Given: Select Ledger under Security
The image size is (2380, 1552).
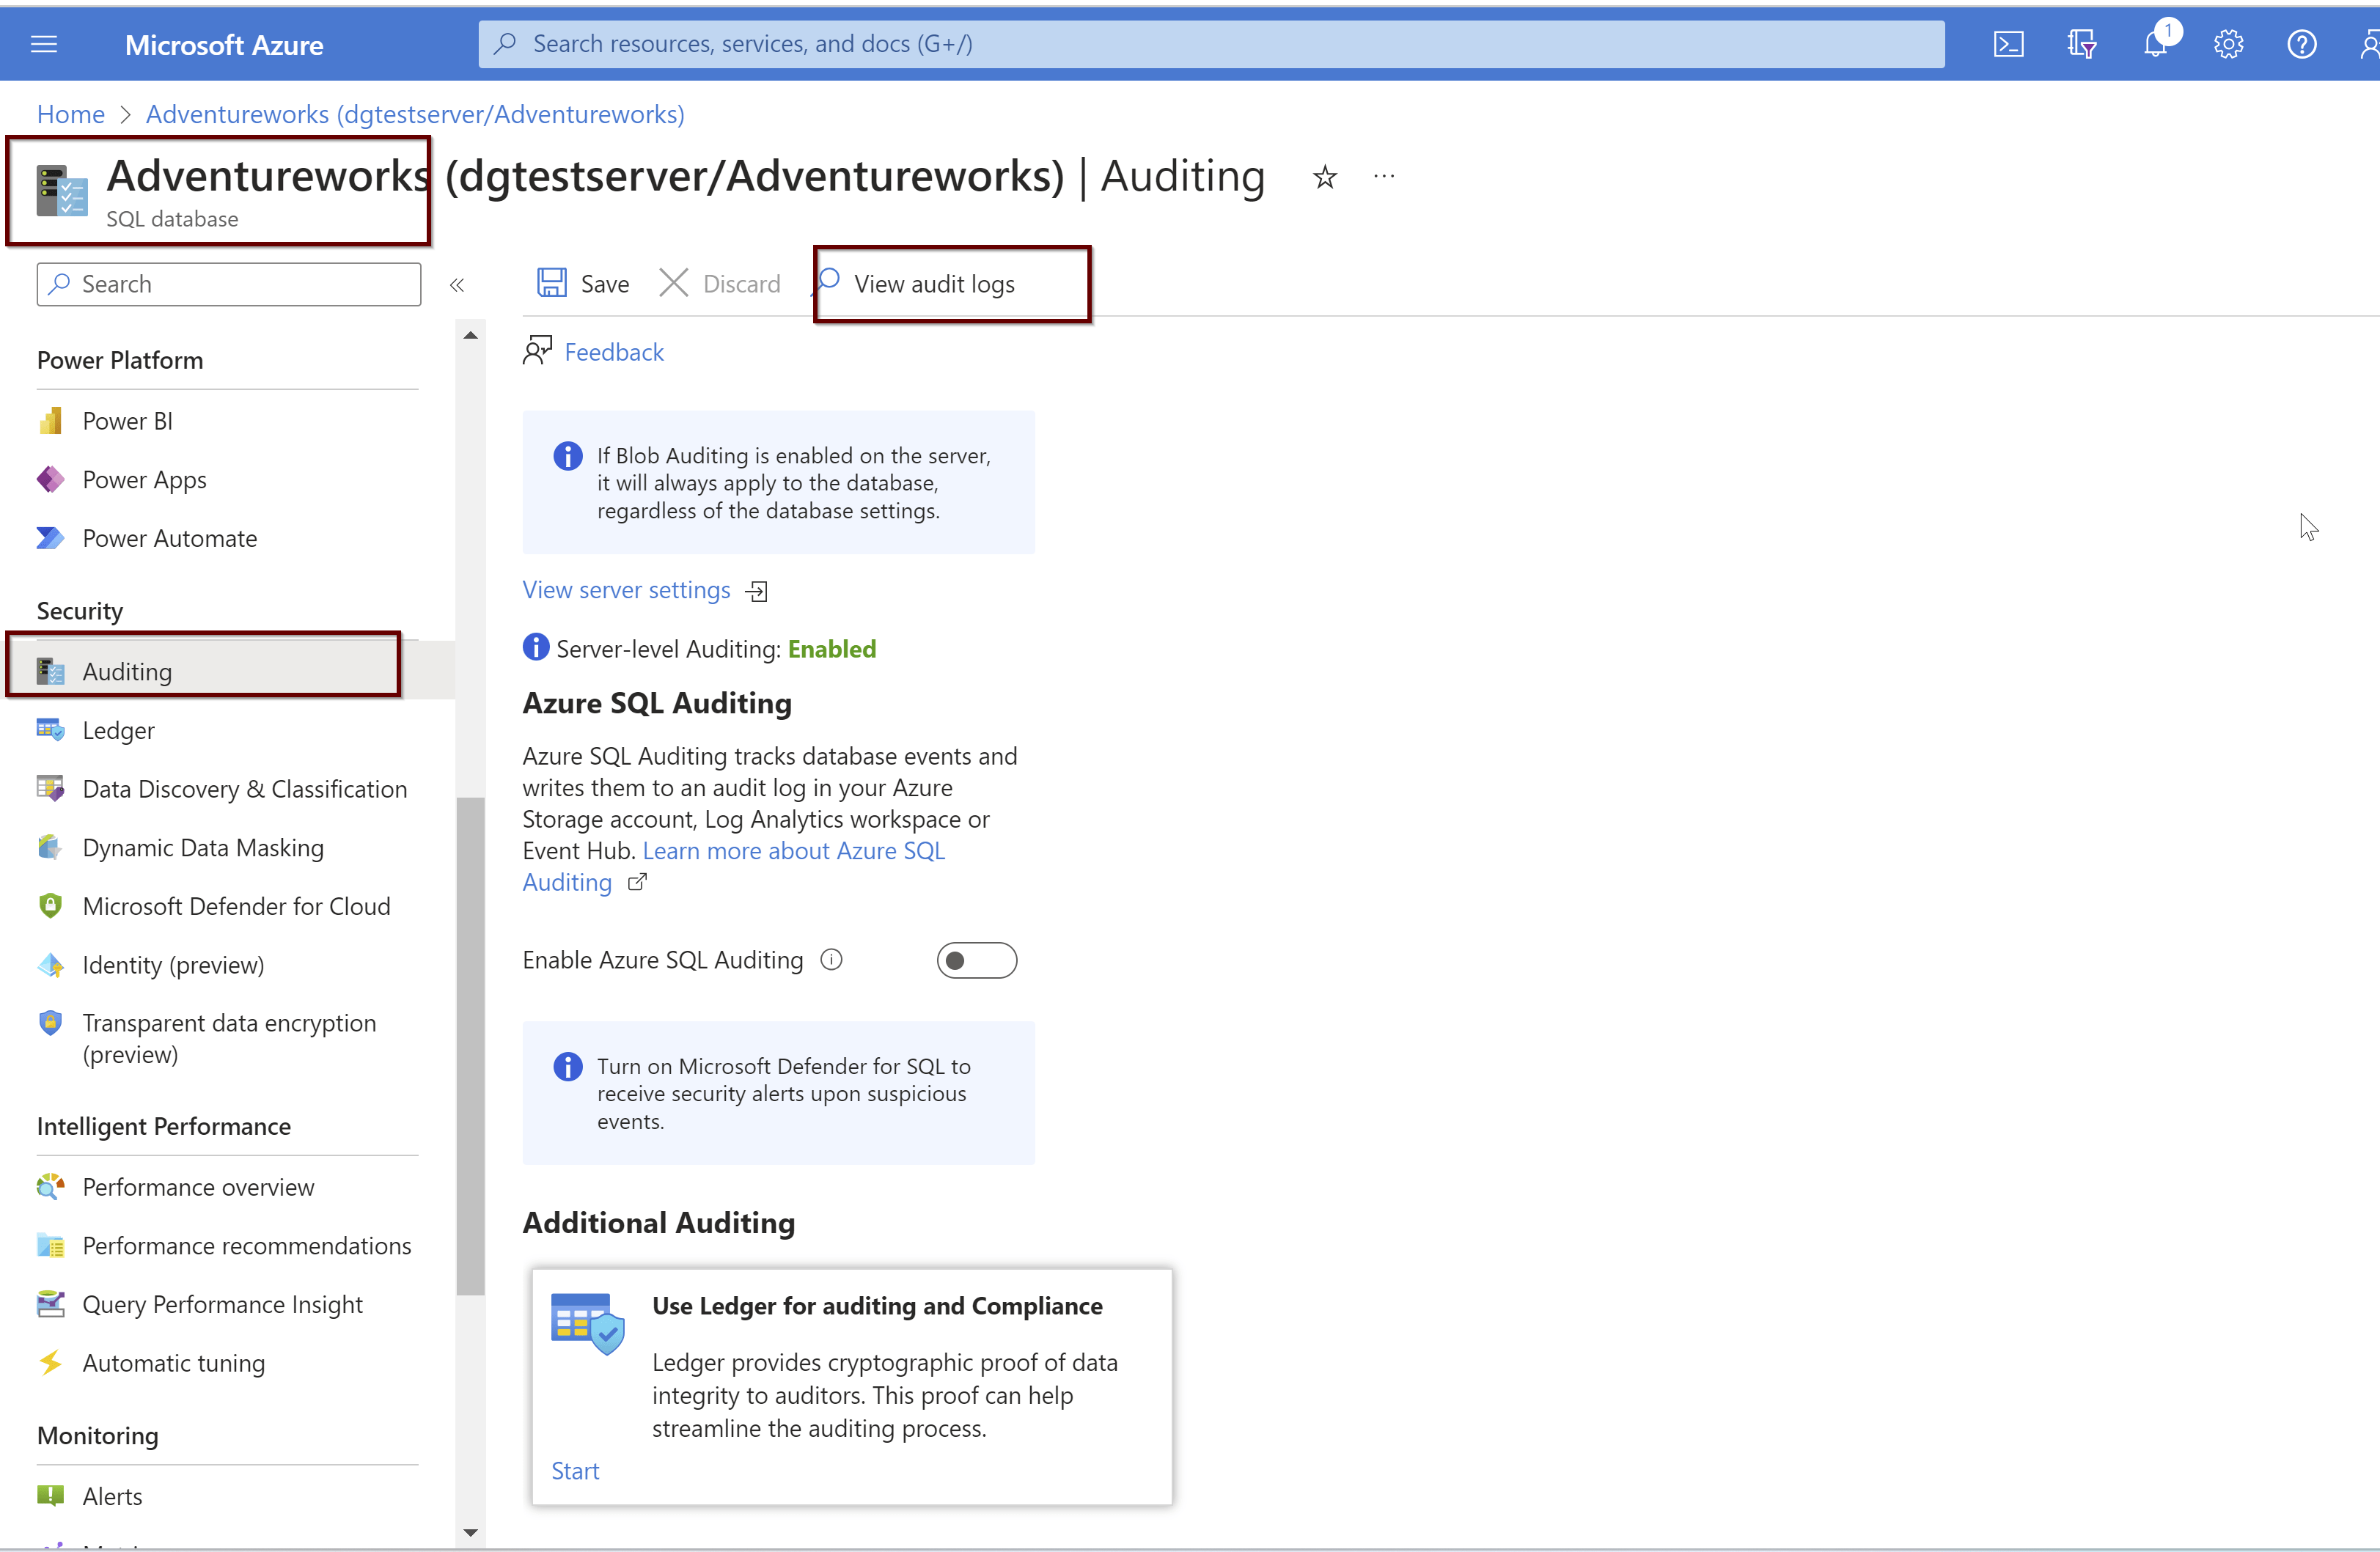Looking at the screenshot, I should tap(118, 730).
